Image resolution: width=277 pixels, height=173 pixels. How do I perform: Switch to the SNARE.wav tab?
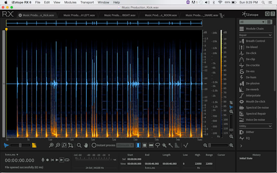click(x=202, y=15)
